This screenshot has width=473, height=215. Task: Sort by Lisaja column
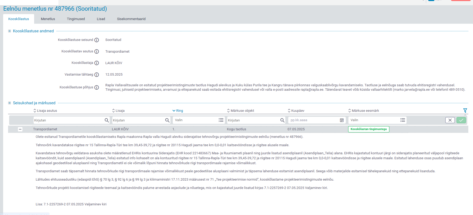118,111
